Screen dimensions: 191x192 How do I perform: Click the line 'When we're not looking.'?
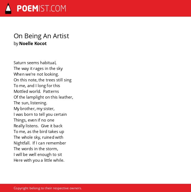[36, 74]
